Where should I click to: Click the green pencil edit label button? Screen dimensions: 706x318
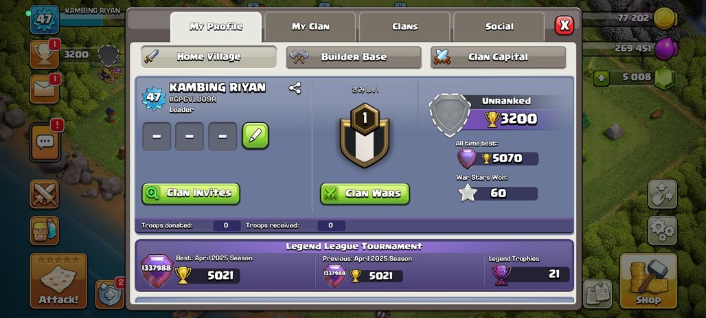[x=255, y=135]
